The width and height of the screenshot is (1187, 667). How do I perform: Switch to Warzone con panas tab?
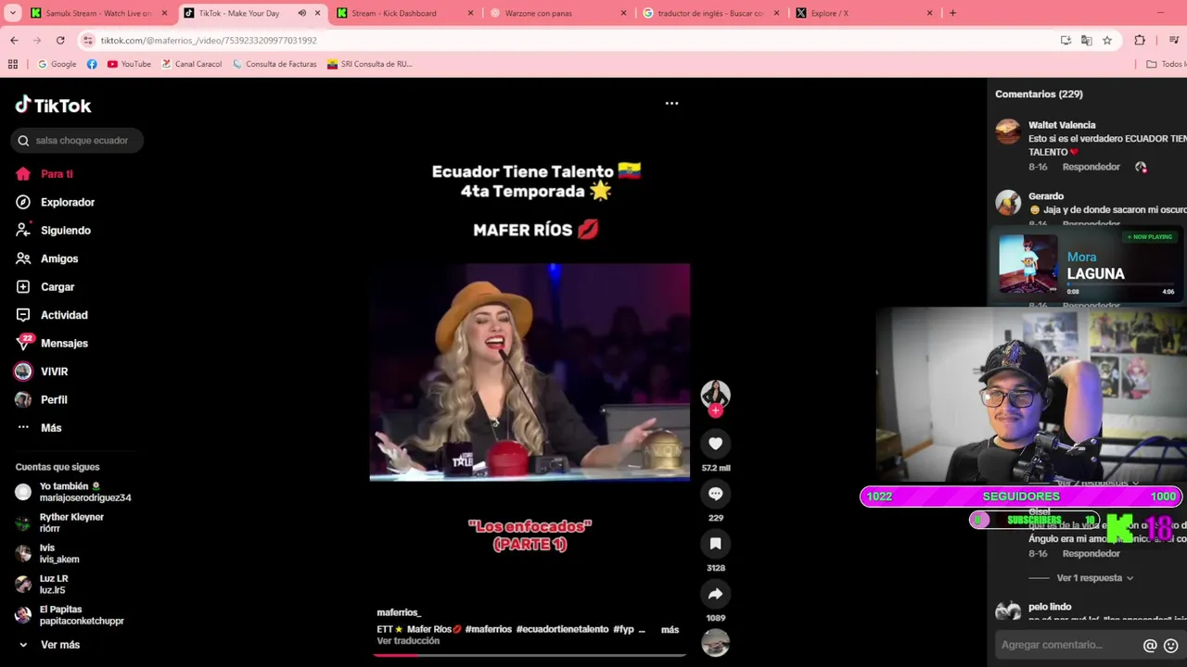click(557, 13)
